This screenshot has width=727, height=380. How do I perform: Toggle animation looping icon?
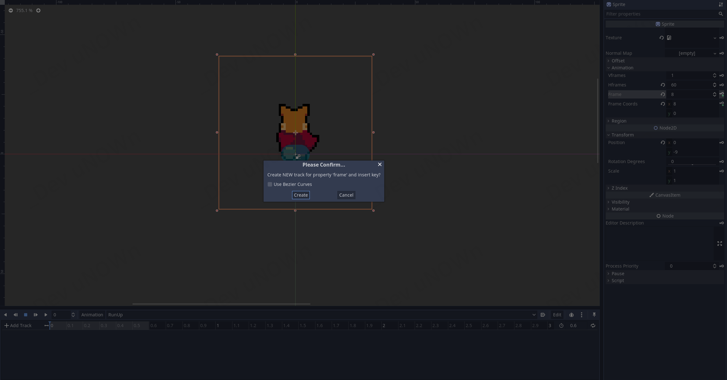coord(593,326)
